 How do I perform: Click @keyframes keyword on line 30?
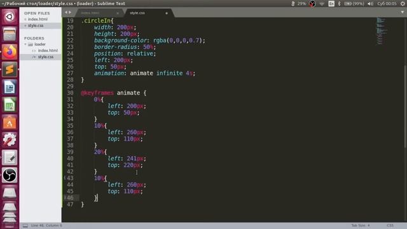click(97, 93)
